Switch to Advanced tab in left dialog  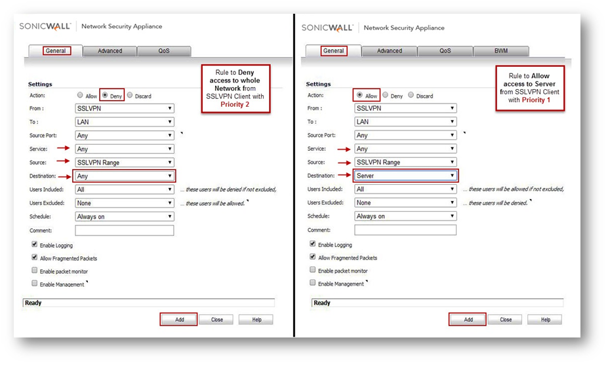click(110, 50)
